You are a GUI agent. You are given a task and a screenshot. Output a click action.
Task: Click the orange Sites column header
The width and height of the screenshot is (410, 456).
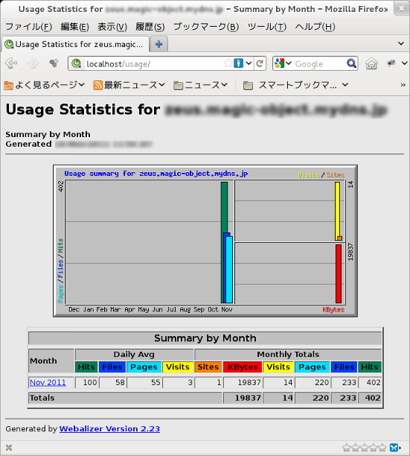(x=208, y=367)
